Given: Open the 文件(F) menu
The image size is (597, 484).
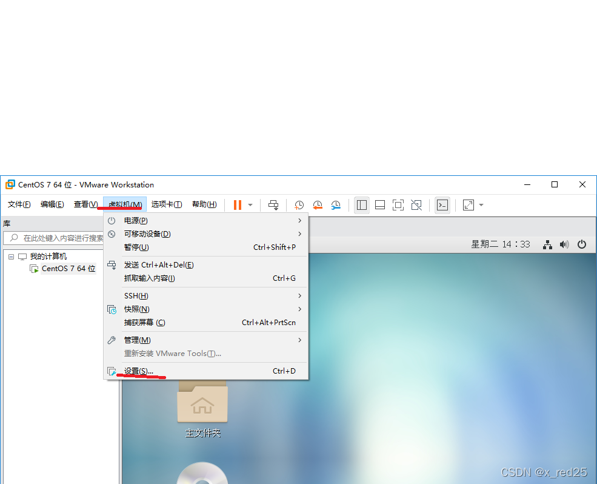Looking at the screenshot, I should (x=19, y=204).
